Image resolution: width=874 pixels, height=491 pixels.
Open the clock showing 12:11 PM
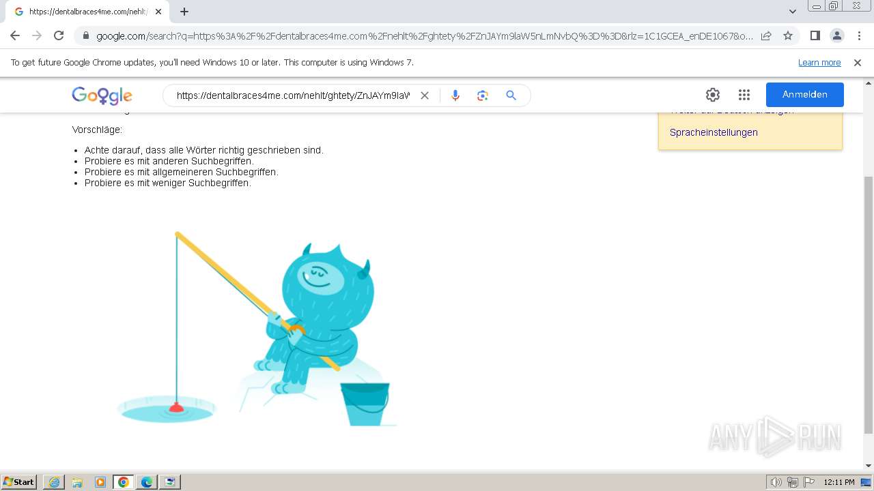(x=838, y=482)
